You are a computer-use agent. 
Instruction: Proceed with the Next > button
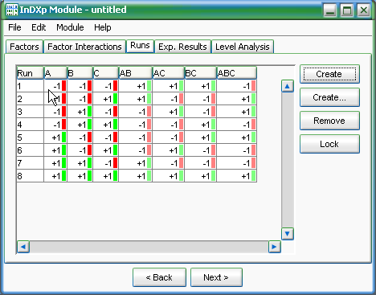[216, 277]
